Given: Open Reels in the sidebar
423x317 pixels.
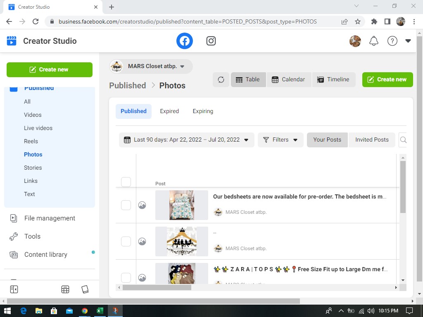Looking at the screenshot, I should tap(31, 141).
